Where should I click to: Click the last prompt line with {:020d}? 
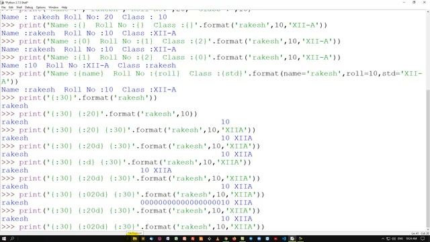tap(133, 227)
